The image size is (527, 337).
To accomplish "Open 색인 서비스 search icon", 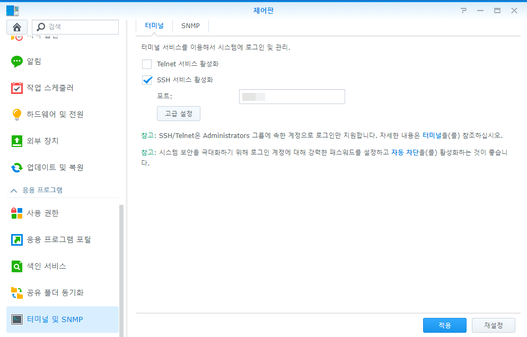I will pyautogui.click(x=17, y=266).
